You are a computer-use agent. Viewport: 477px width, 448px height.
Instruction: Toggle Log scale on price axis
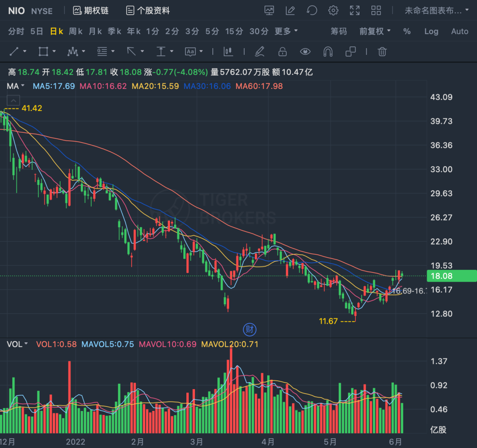(432, 31)
